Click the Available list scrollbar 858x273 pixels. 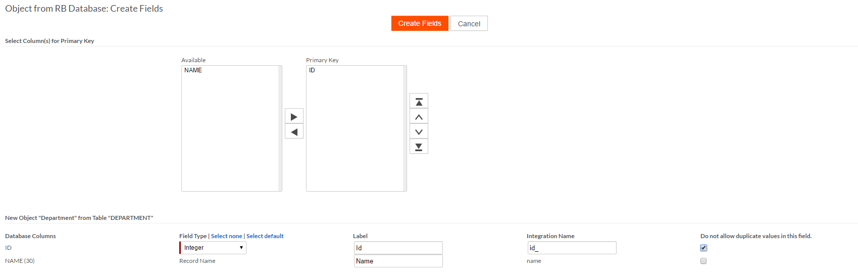[x=280, y=128]
